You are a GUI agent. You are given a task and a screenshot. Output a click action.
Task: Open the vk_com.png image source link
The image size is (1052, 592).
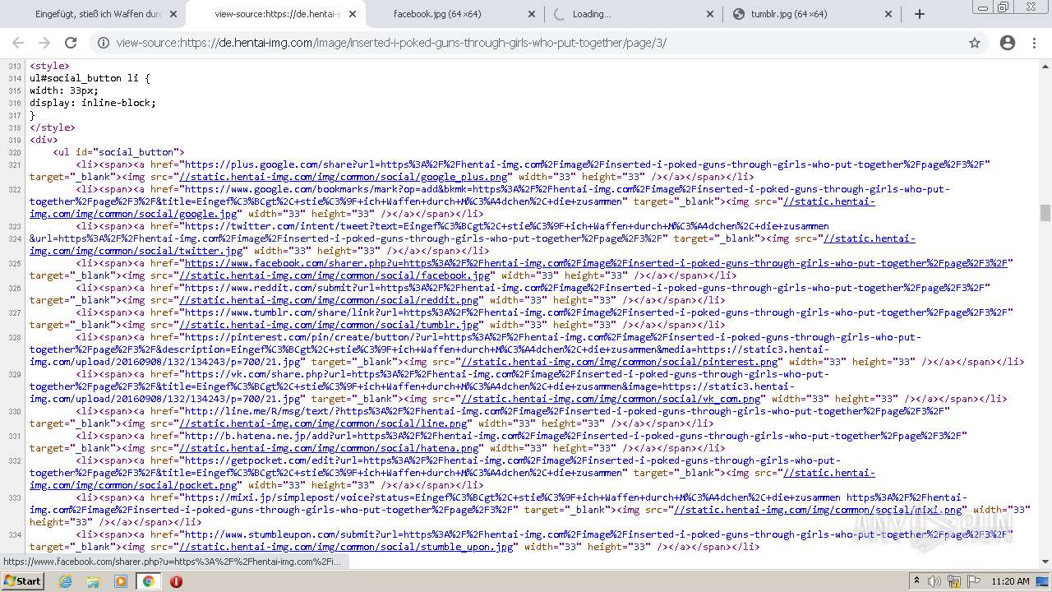coord(612,399)
